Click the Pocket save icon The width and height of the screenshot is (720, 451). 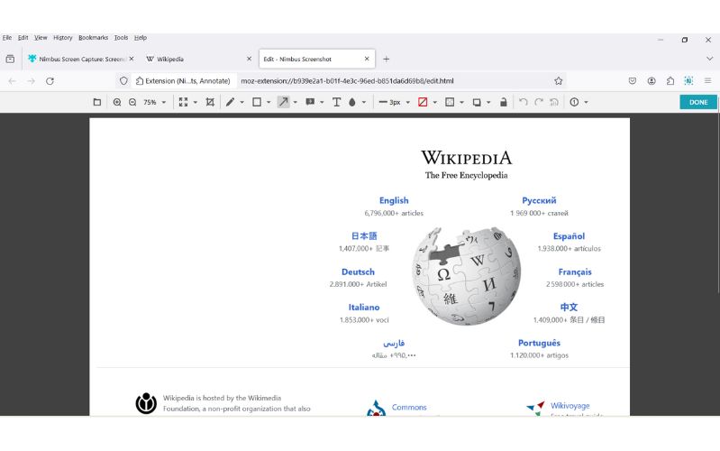click(633, 81)
